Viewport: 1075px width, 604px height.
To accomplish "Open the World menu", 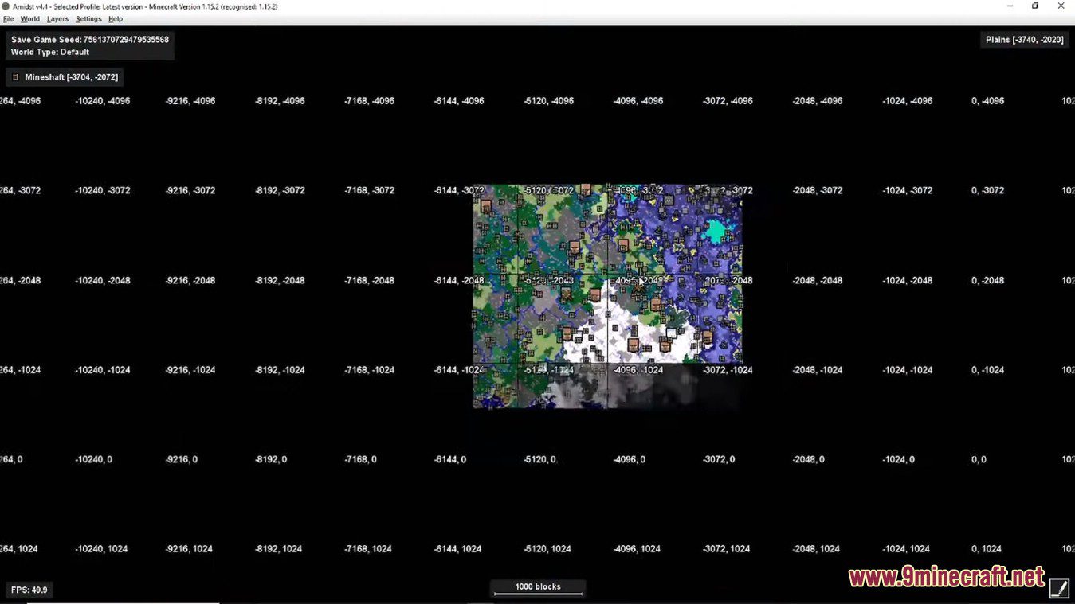I will 30,18.
